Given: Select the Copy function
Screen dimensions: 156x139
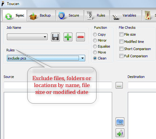Looking at the screenshot, I should pyautogui.click(x=99, y=34).
